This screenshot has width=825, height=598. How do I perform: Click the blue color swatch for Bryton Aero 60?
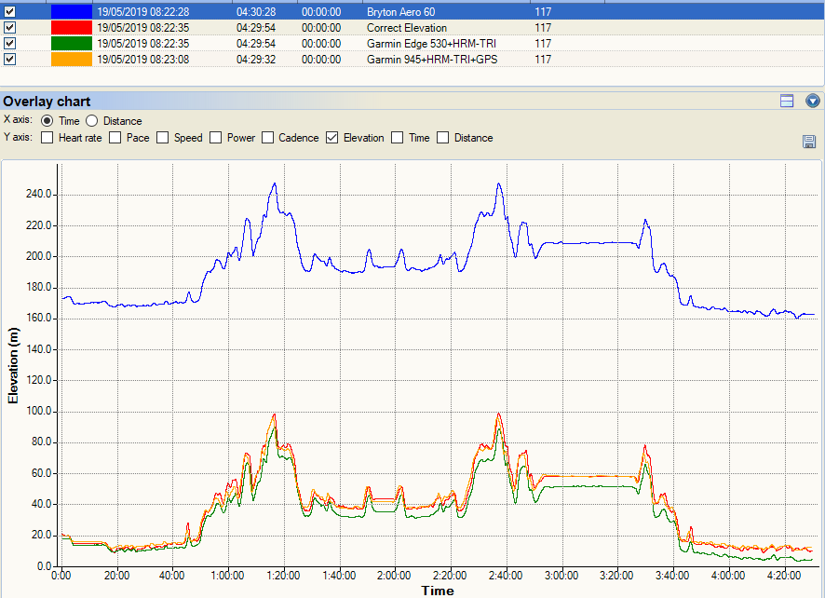pos(72,11)
